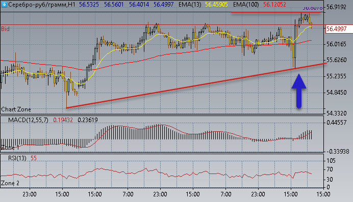Select the red ascending trendline
The width and height of the screenshot is (353, 202).
pos(196,85)
